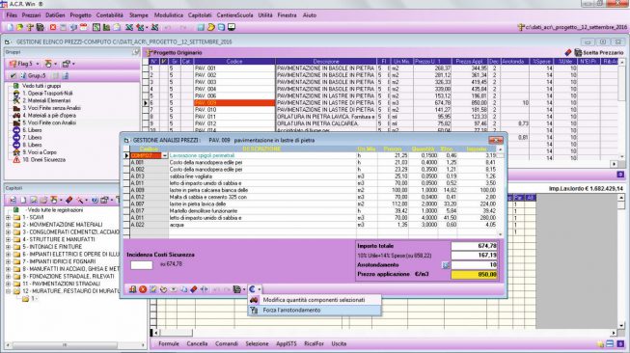Select group '2. Materiali Elementari' in Gruppi list
The width and height of the screenshot is (630, 353).
point(46,101)
